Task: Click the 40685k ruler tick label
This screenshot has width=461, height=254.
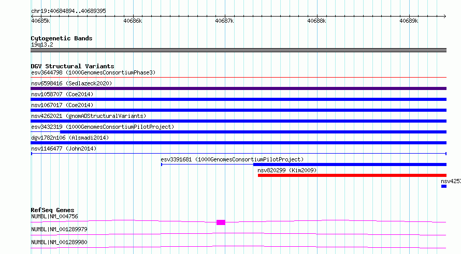Action: pyautogui.click(x=40, y=21)
